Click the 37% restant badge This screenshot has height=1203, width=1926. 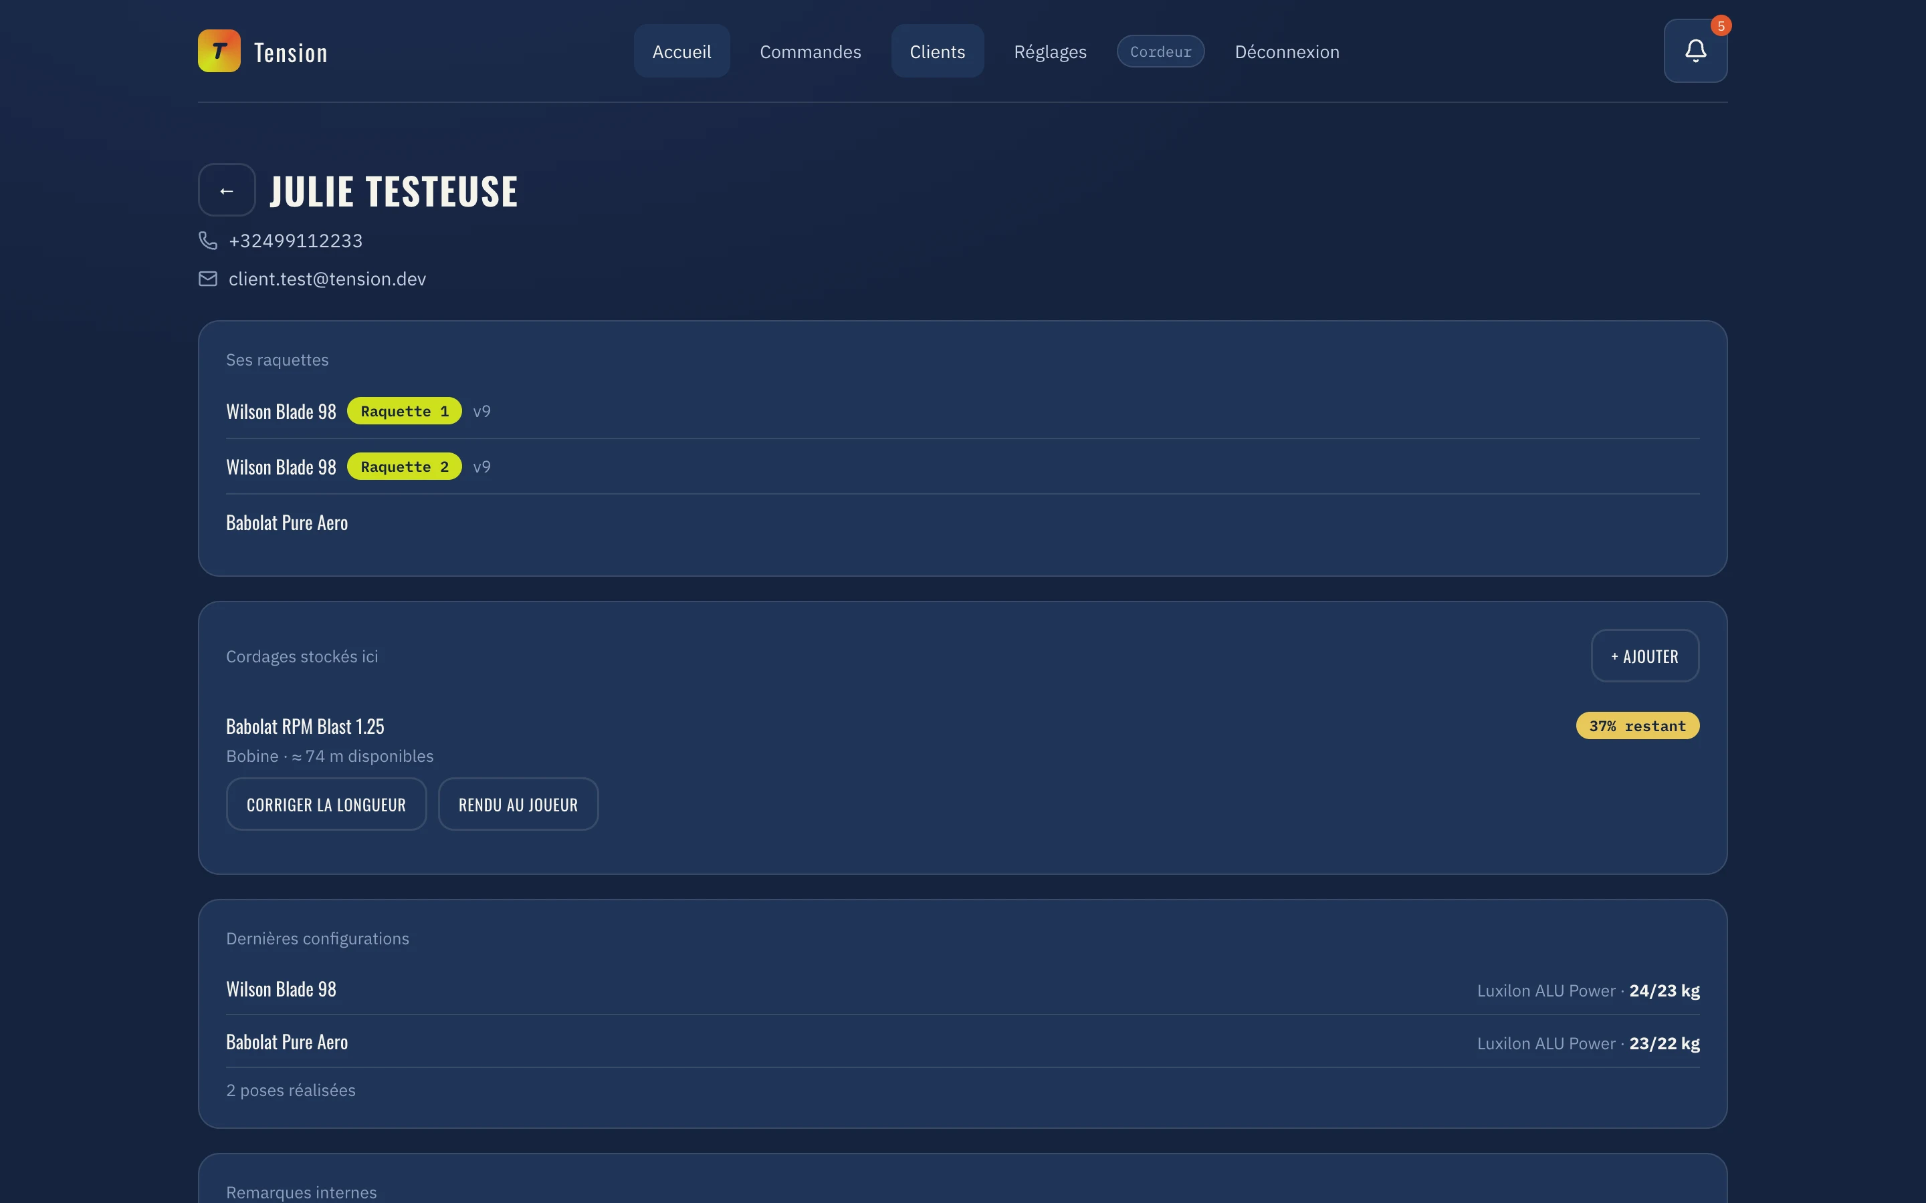(1637, 726)
